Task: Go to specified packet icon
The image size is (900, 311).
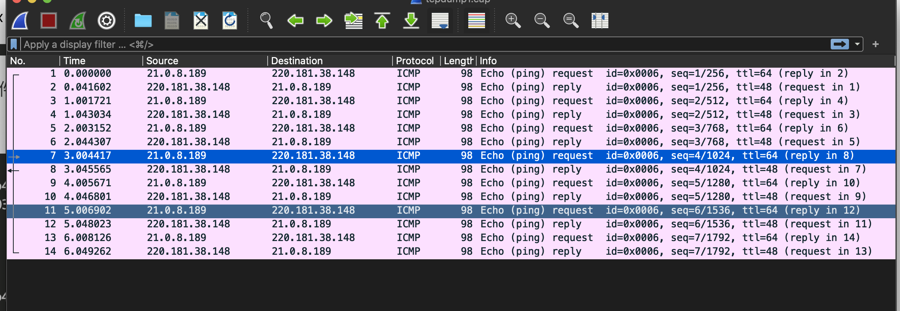Action: point(353,21)
